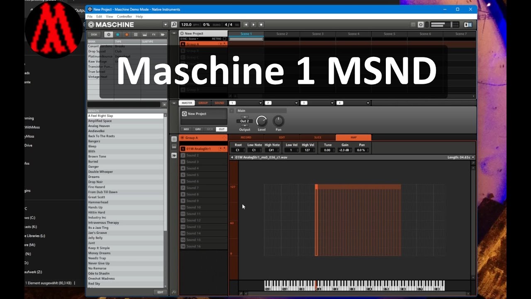Click the High Vel 127 field

(x=308, y=150)
